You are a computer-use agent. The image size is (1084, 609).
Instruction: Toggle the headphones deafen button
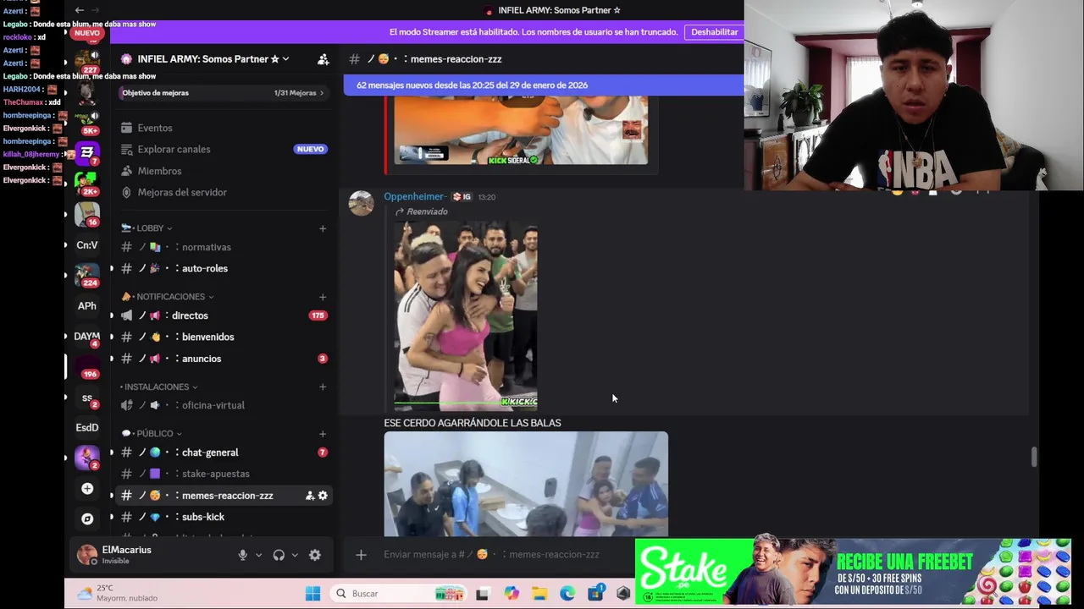(x=279, y=555)
